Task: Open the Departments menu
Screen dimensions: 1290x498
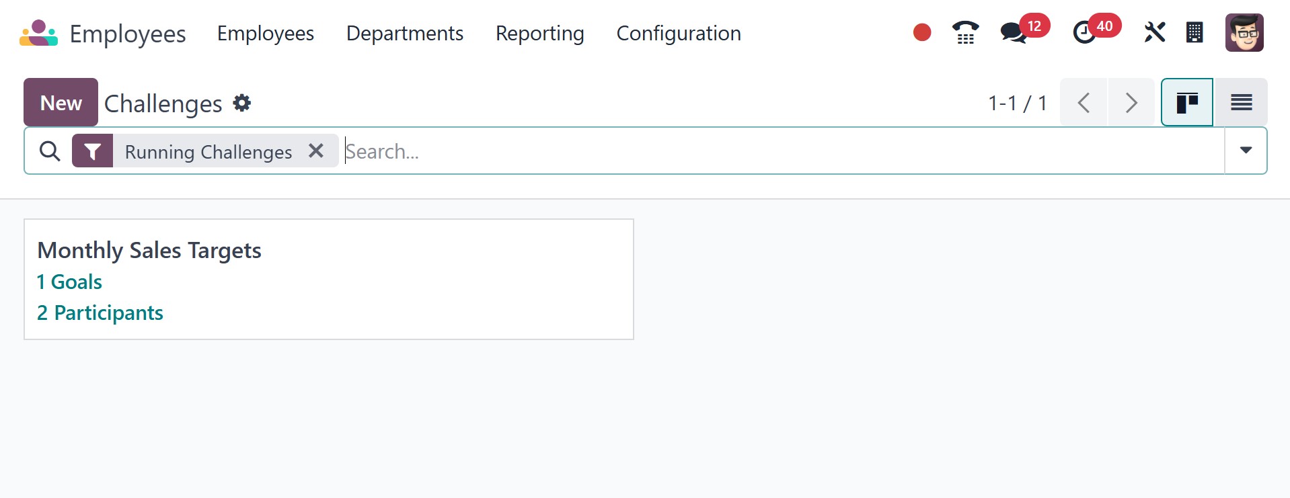Action: tap(404, 33)
